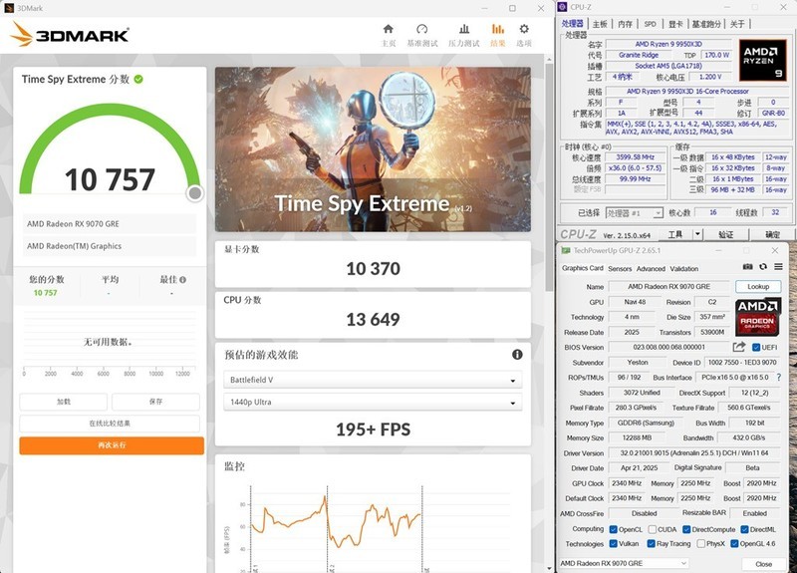Click GPU-Z screenshot camera icon
797x573 pixels.
748,267
